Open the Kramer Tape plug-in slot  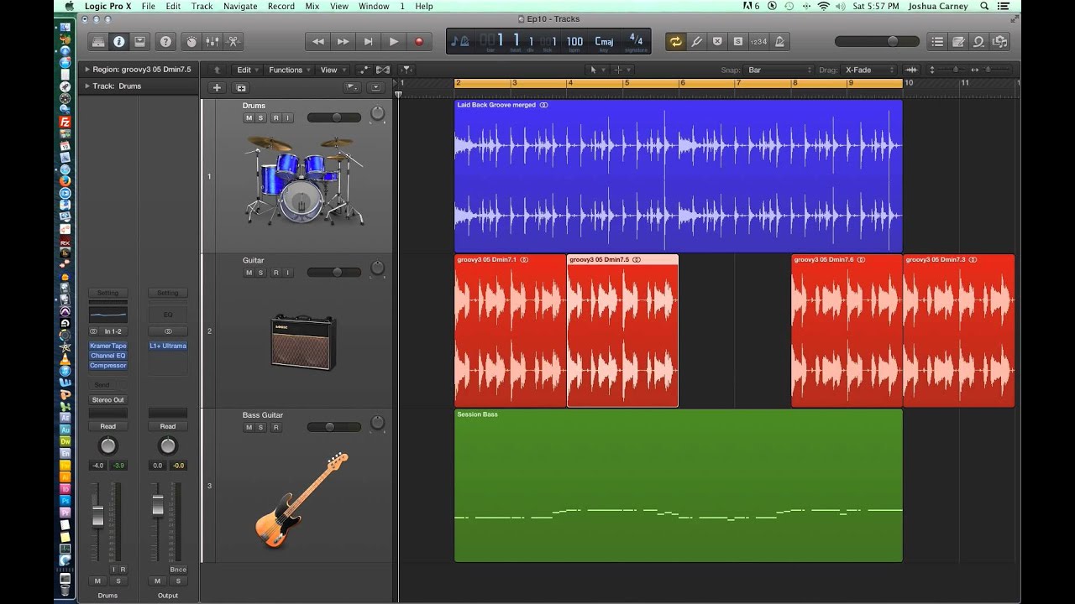coord(108,346)
